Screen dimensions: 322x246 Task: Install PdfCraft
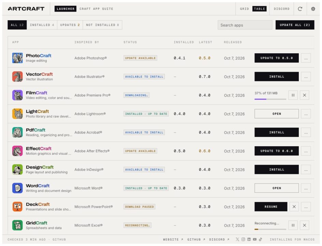[277, 132]
